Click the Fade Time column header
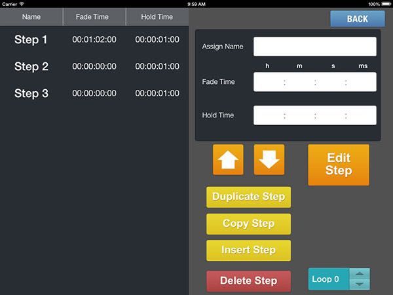The image size is (393, 295). click(x=94, y=17)
